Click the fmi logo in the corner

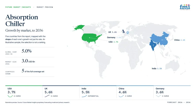tap(185, 7)
